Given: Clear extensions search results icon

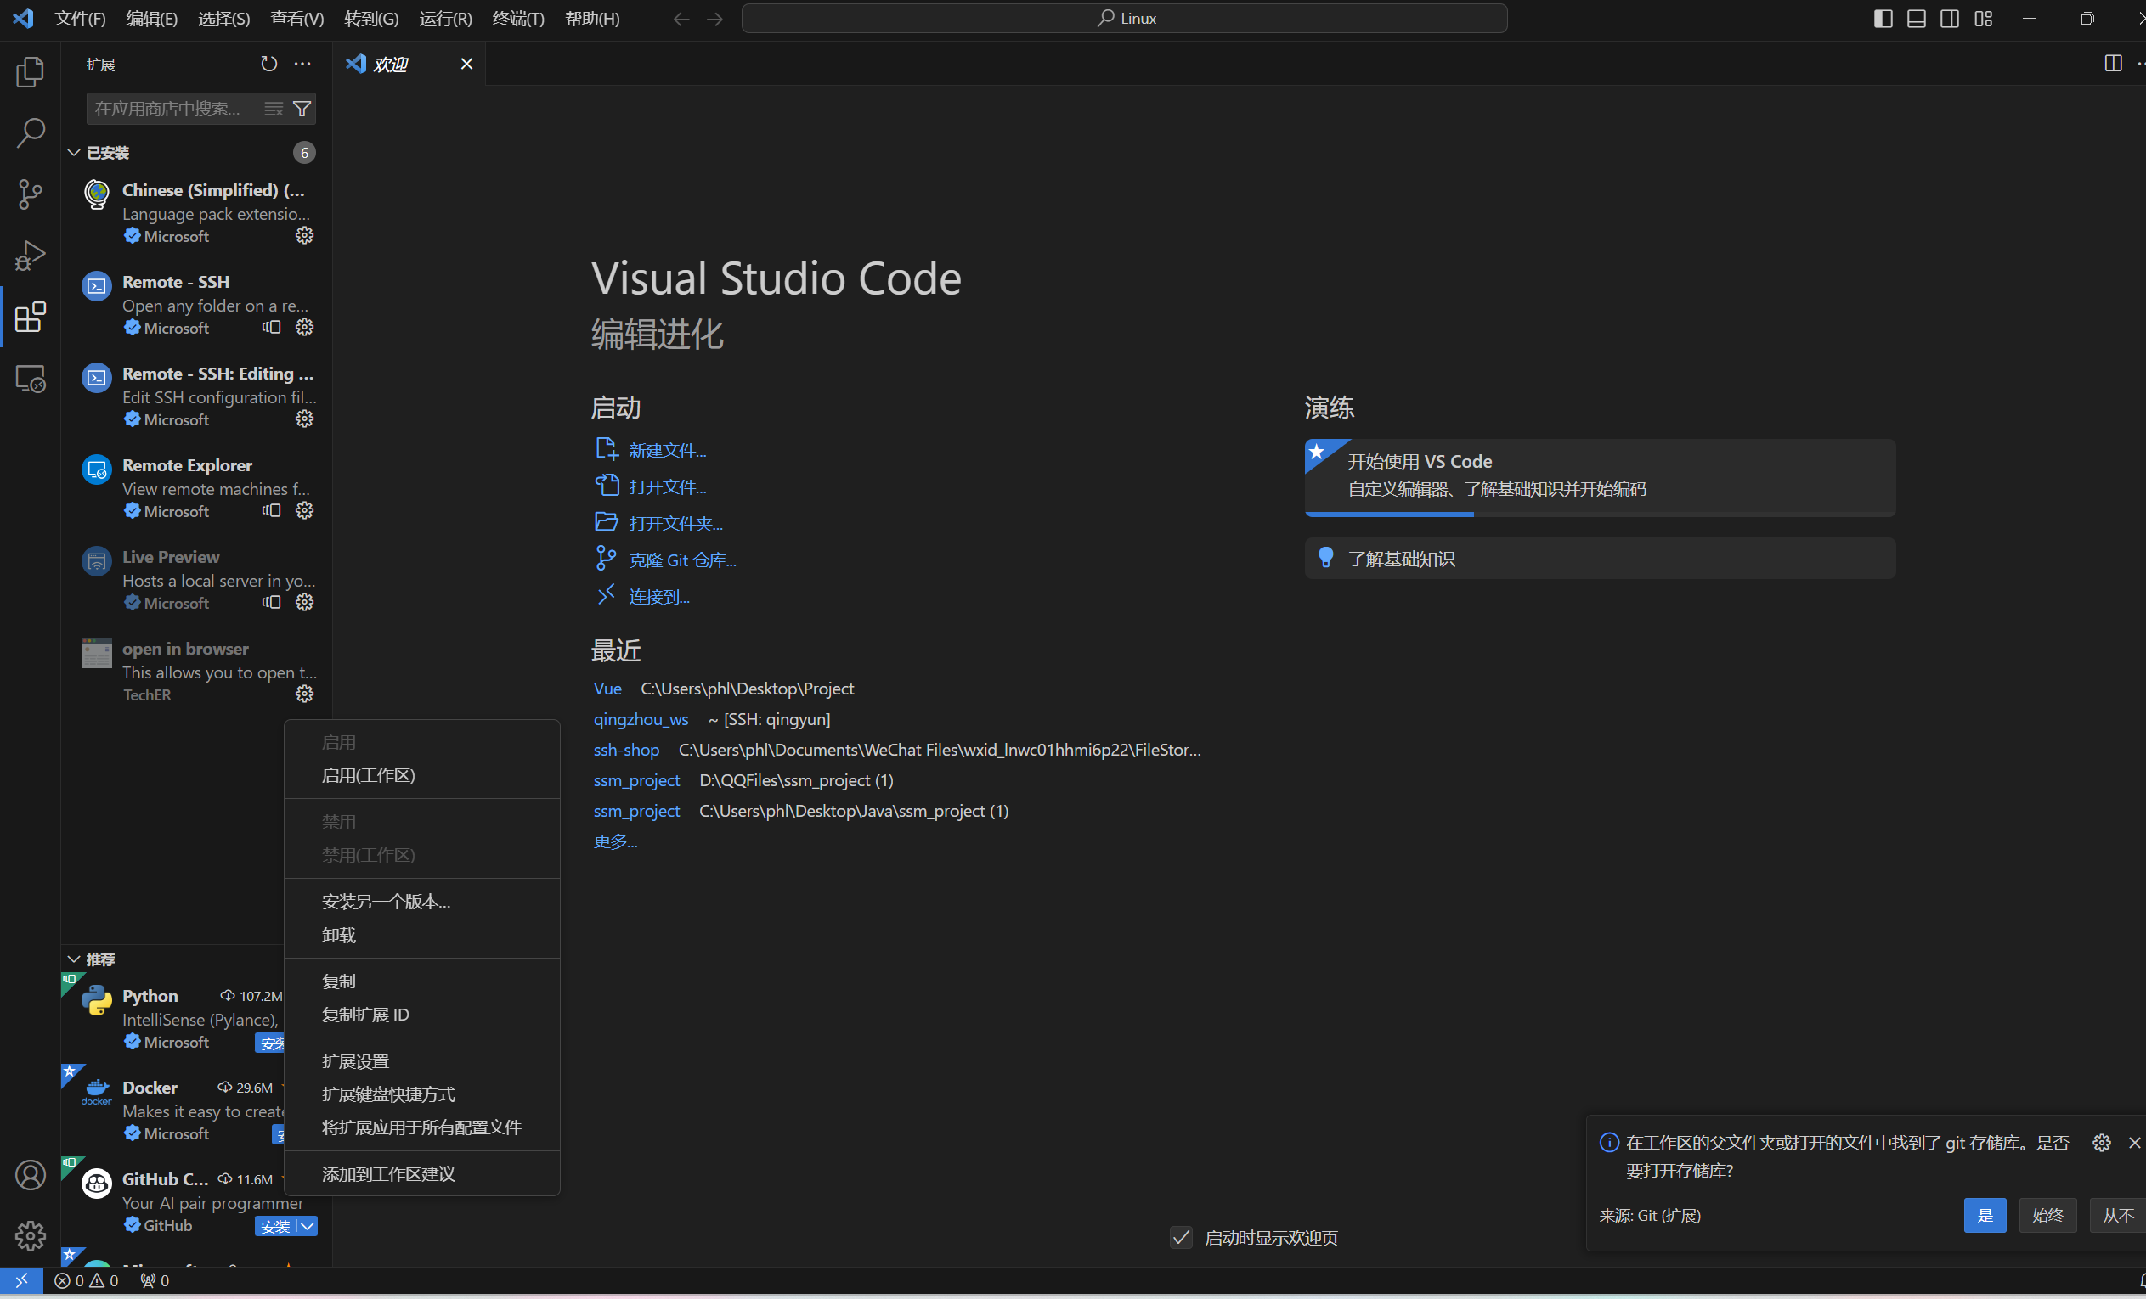Looking at the screenshot, I should tap(274, 109).
